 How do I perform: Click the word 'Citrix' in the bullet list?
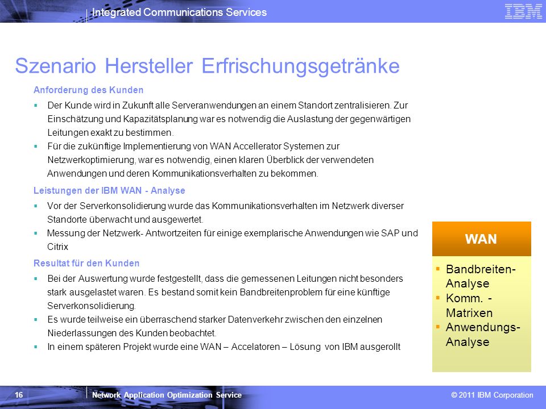coord(58,247)
